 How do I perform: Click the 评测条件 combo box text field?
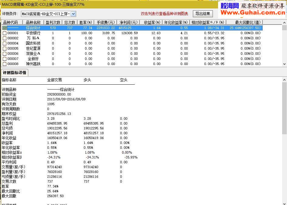click(x=46, y=14)
